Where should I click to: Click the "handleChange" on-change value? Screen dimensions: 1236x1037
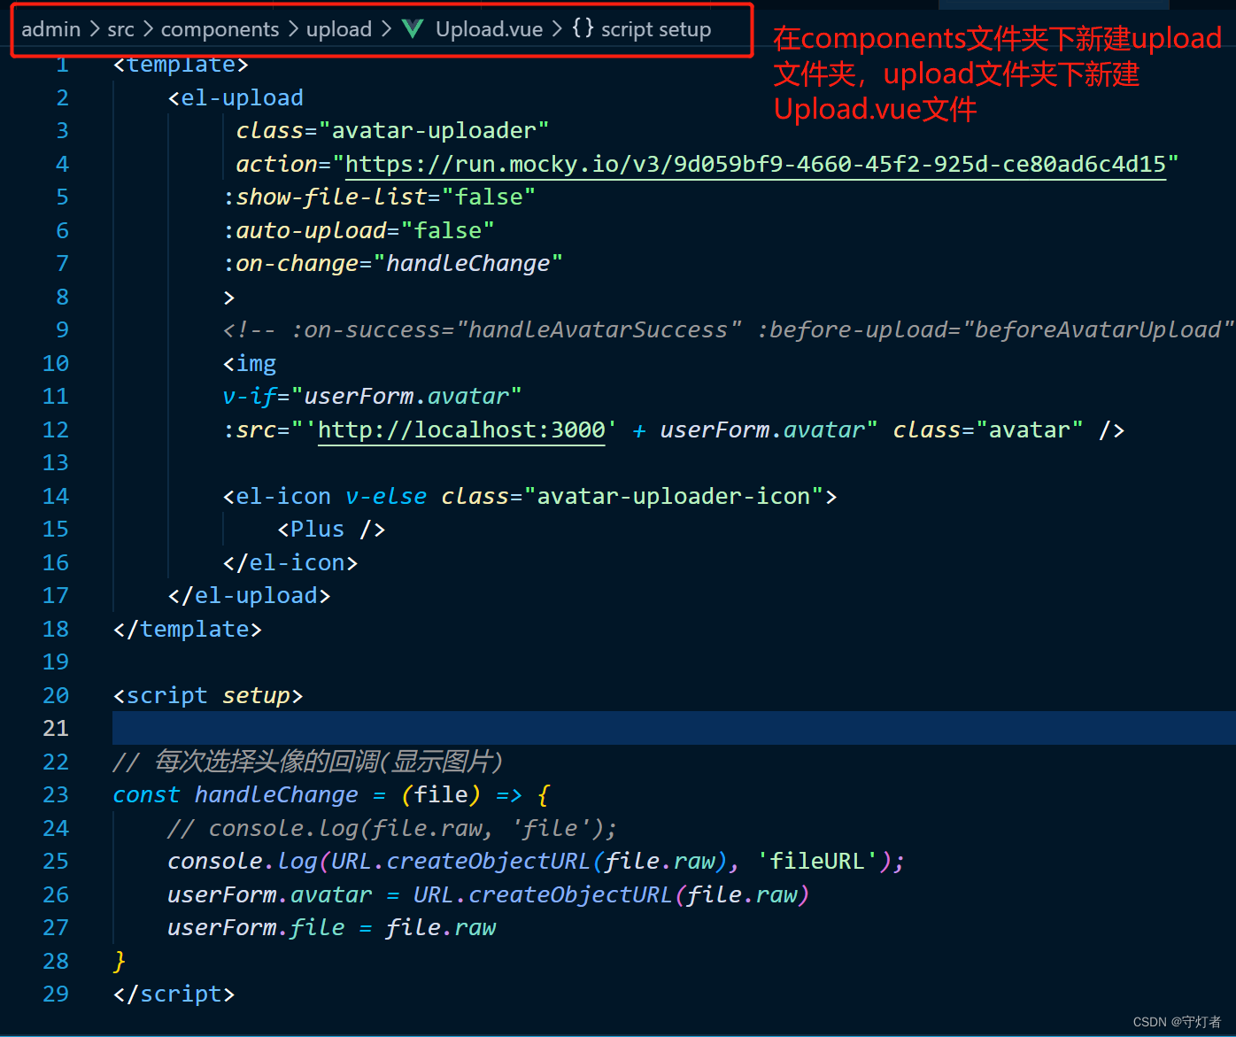[468, 263]
